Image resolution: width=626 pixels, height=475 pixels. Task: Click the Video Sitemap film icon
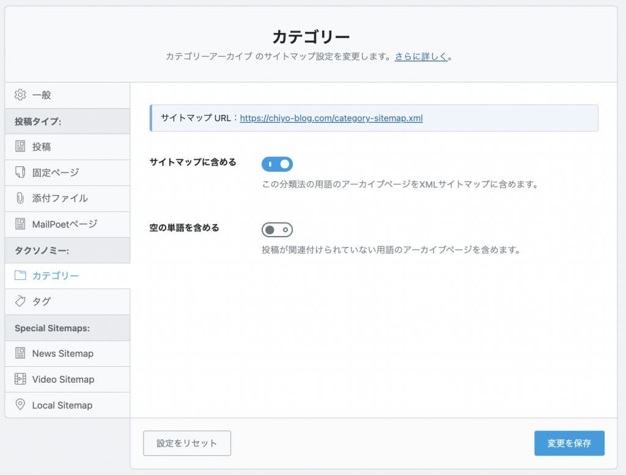(x=20, y=379)
